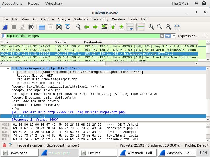Collapse the GET /rha/images/pdf.php tree node
The image size is (210, 157).
[x=8, y=68]
